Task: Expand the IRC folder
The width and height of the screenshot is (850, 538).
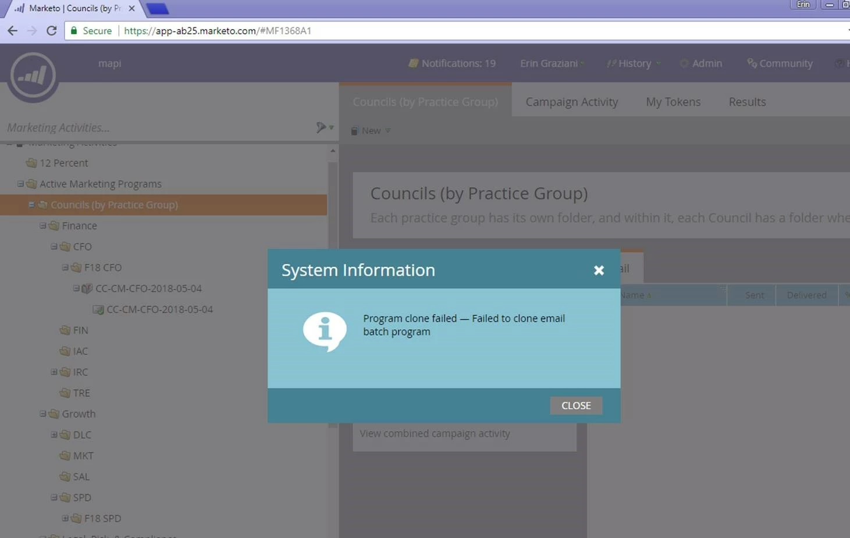Action: (54, 372)
